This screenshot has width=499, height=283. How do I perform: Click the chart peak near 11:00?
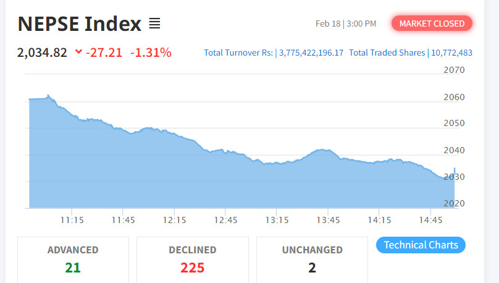point(48,96)
